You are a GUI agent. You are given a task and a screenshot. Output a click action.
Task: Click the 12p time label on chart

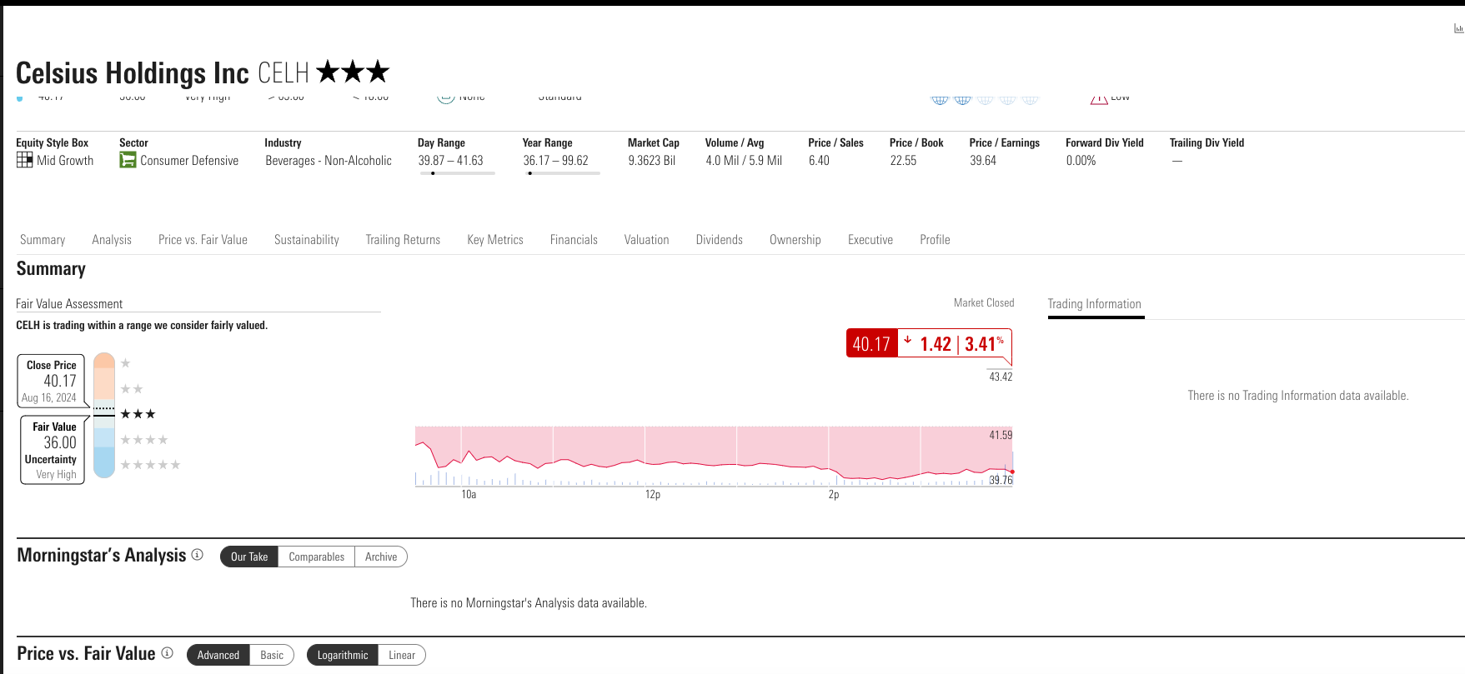pos(653,495)
